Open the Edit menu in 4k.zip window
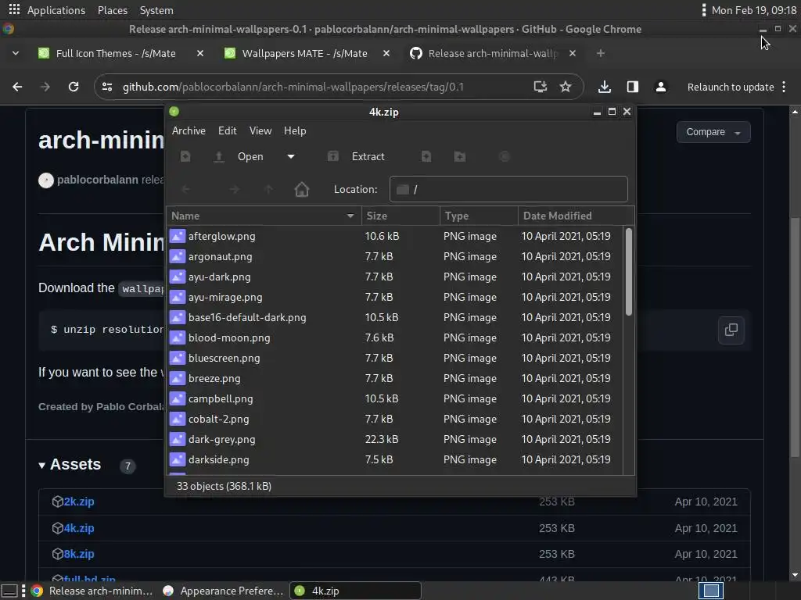Viewport: 801px width, 600px height. tap(228, 130)
